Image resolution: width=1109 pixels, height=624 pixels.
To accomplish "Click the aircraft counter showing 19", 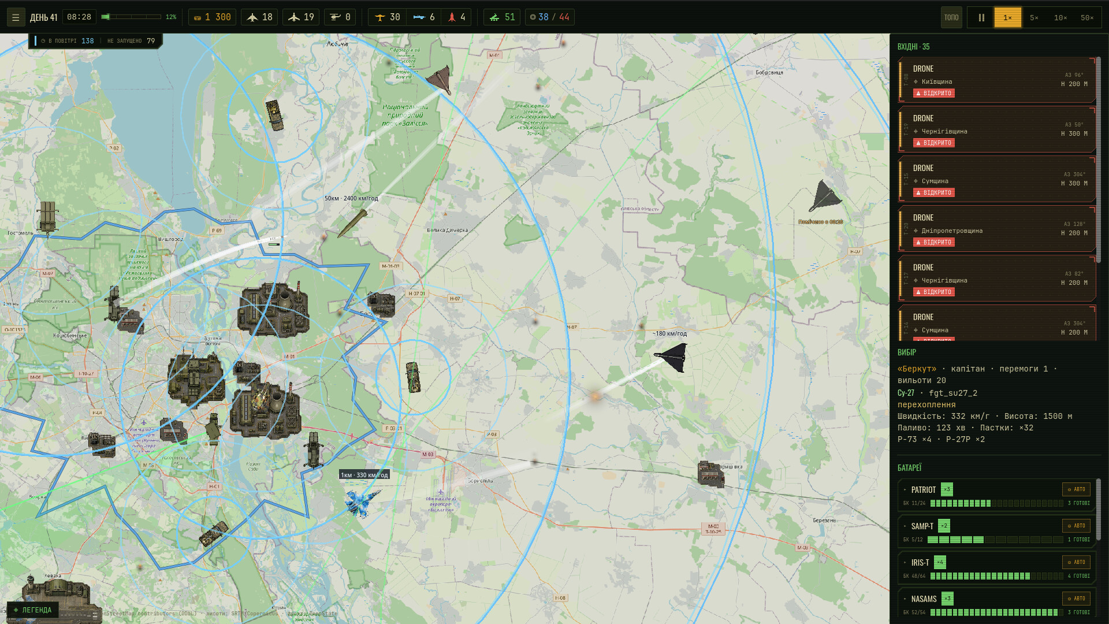I will 301,17.
